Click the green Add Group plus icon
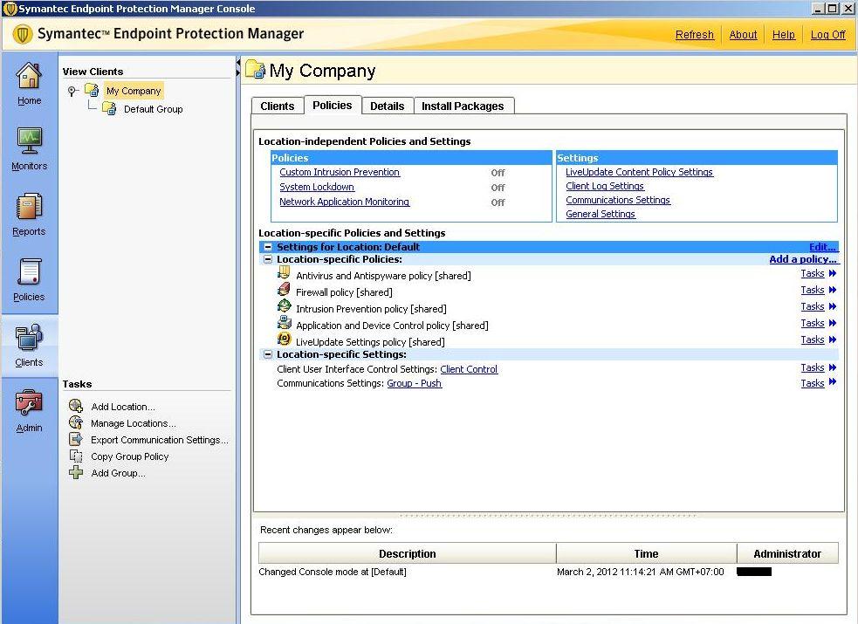Image resolution: width=858 pixels, height=624 pixels. point(76,472)
